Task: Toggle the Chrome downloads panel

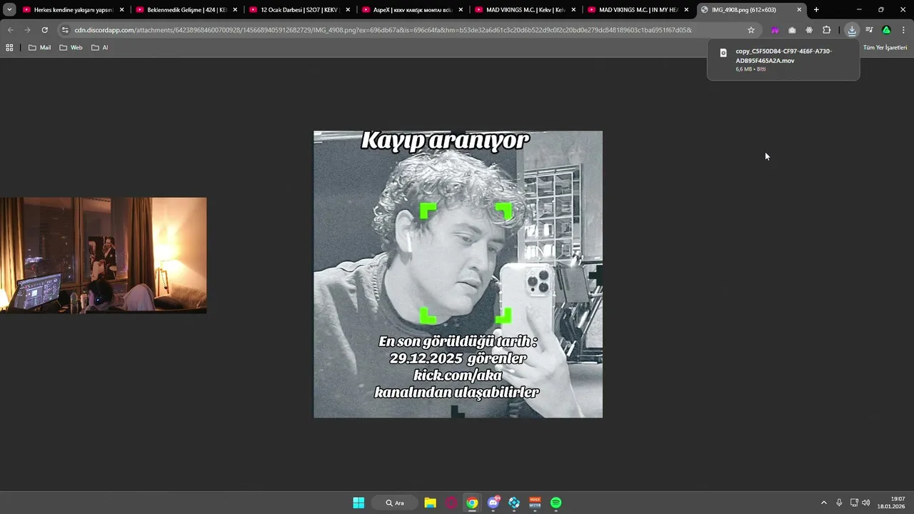Action: point(852,30)
